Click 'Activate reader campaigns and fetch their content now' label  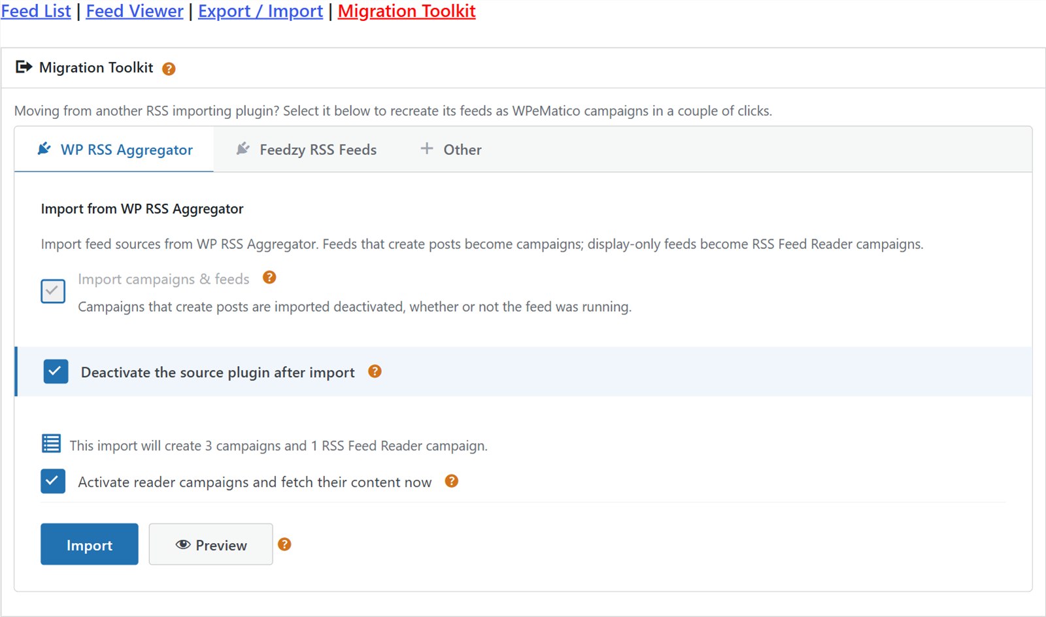(255, 482)
